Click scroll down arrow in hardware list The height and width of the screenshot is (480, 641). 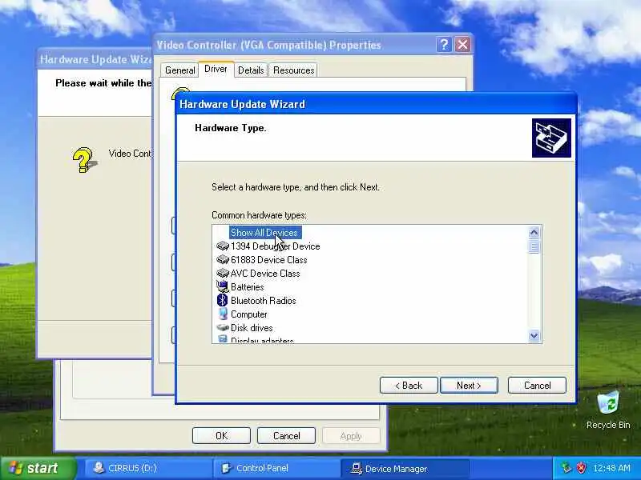click(x=534, y=335)
